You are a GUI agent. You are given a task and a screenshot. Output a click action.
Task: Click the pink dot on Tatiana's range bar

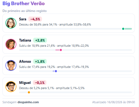click(x=61, y=50)
